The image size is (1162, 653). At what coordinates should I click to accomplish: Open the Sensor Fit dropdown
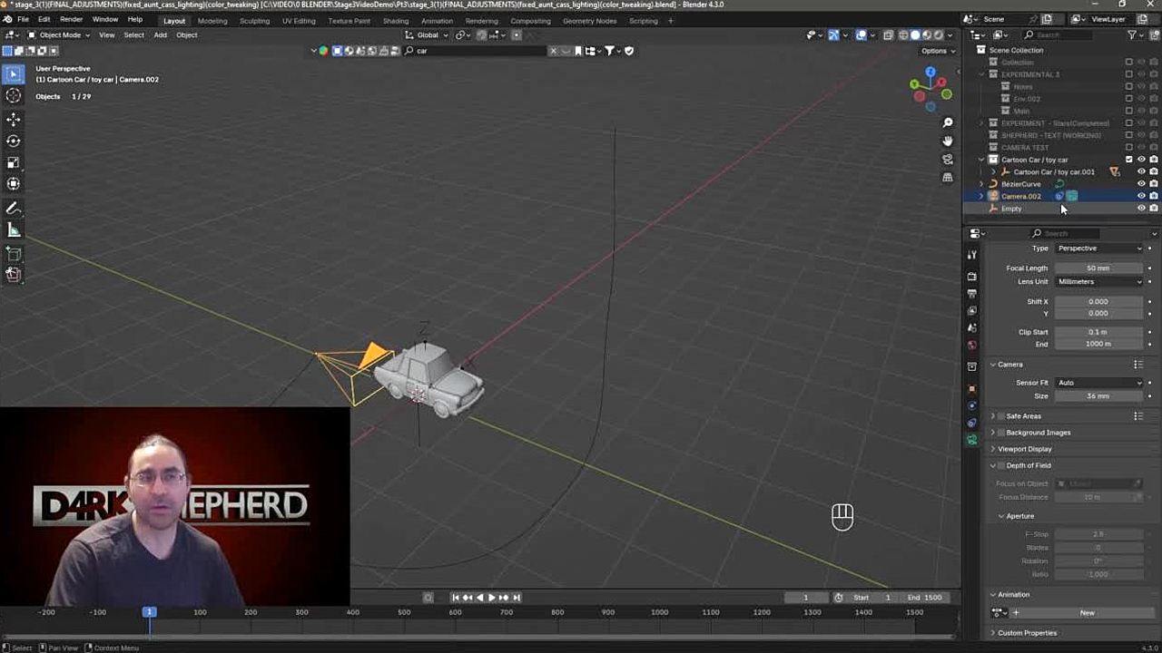coord(1098,383)
